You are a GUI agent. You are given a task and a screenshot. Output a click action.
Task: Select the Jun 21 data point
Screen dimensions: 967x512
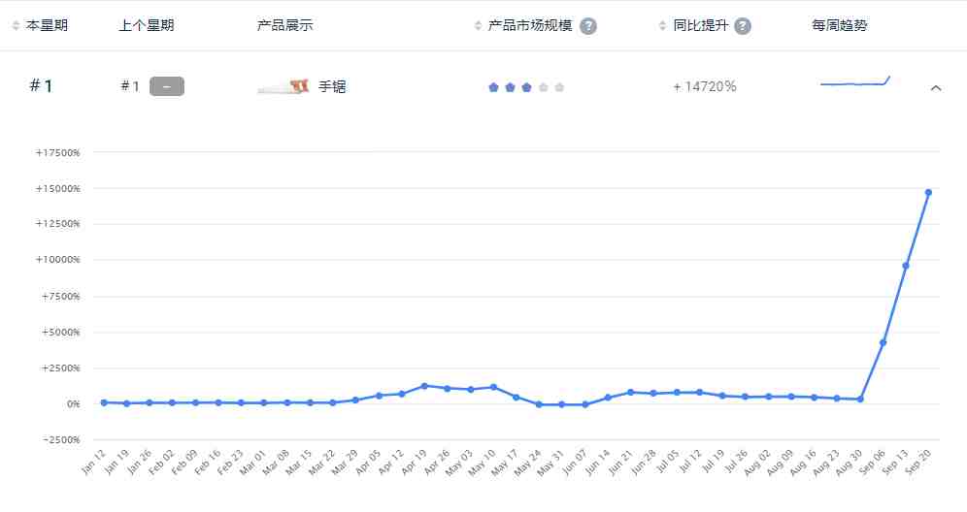630,393
